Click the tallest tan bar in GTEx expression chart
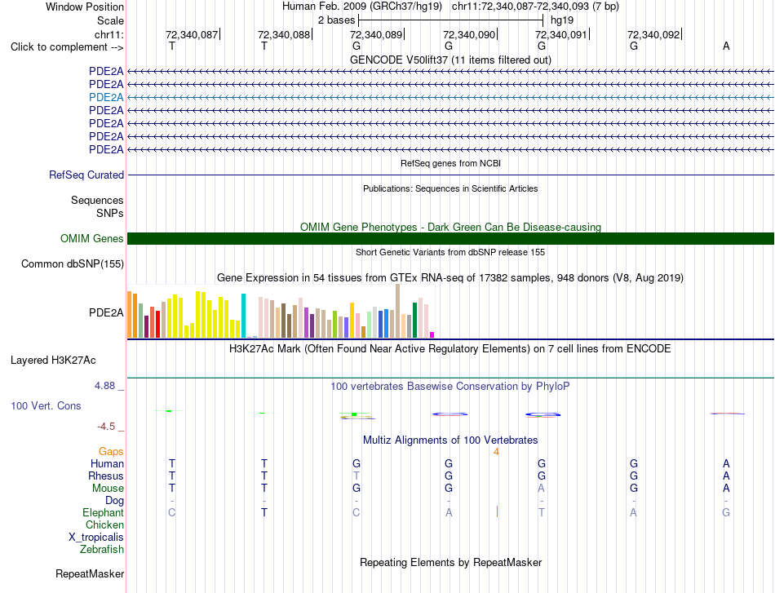Image resolution: width=775 pixels, height=593 pixels. [x=397, y=311]
